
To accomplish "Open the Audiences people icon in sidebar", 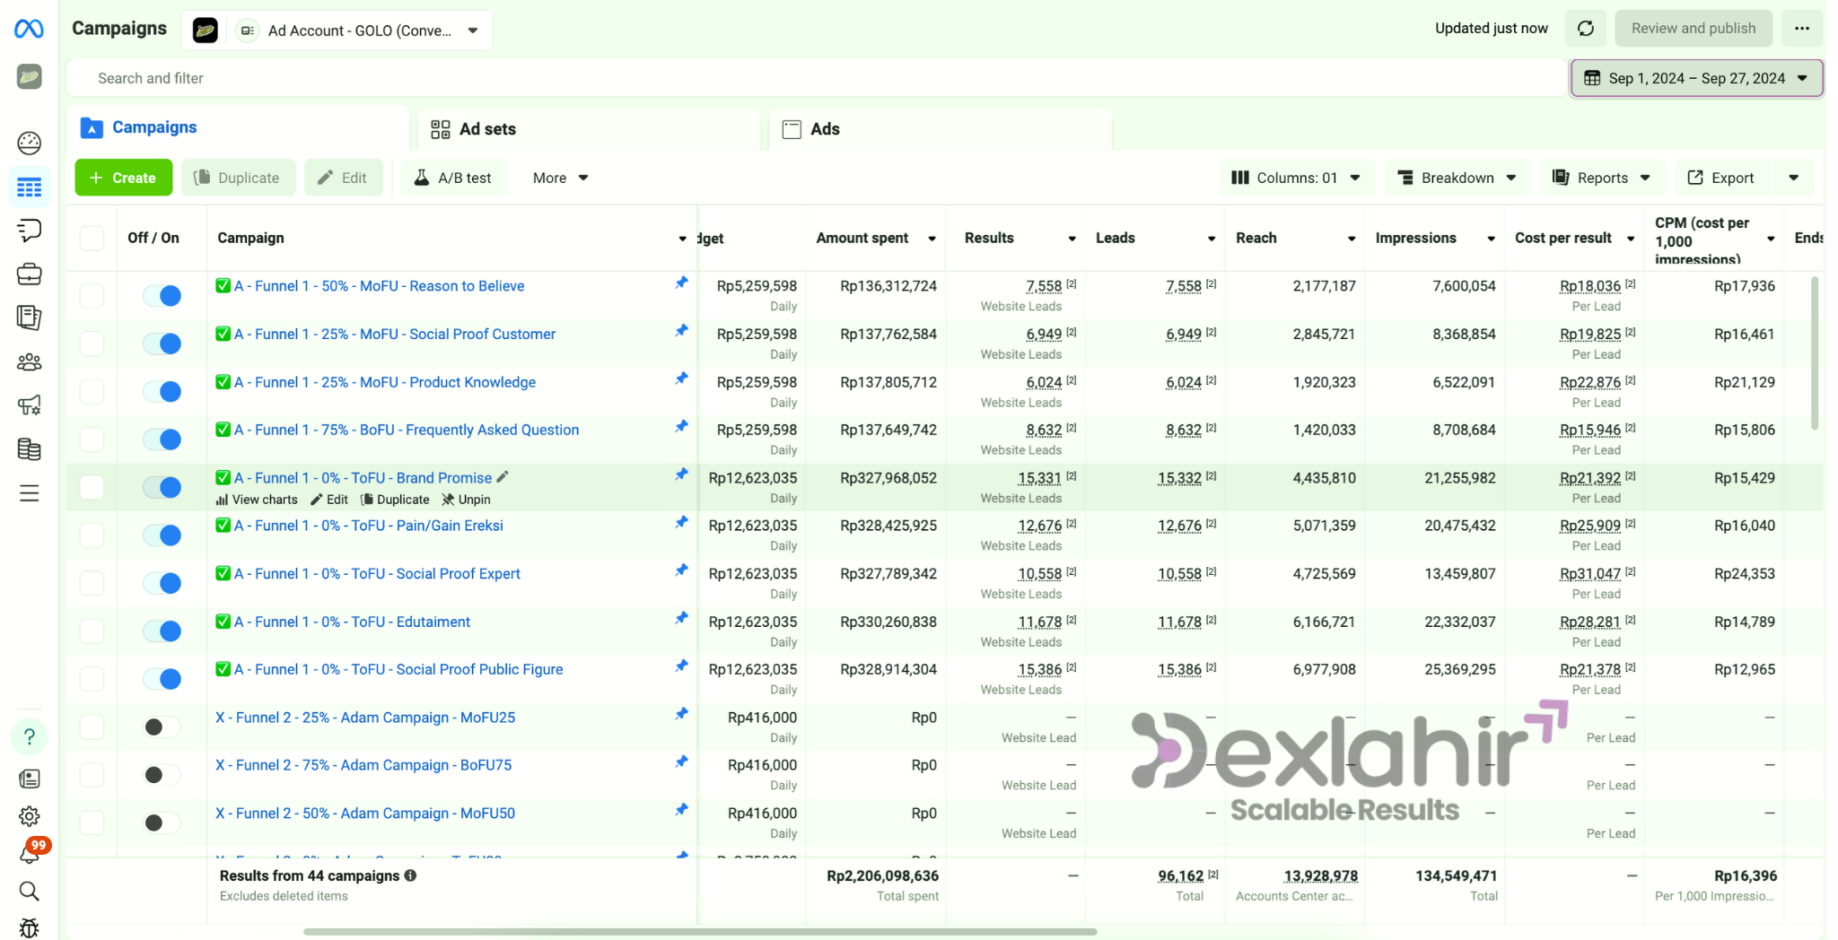I will (x=29, y=362).
